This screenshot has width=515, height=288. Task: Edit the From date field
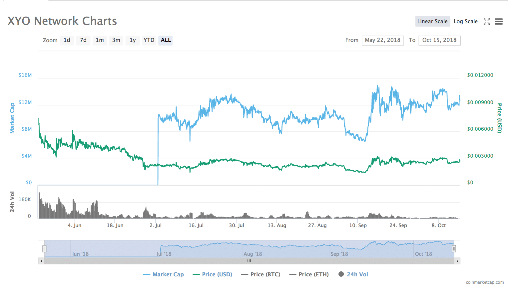[x=383, y=40]
